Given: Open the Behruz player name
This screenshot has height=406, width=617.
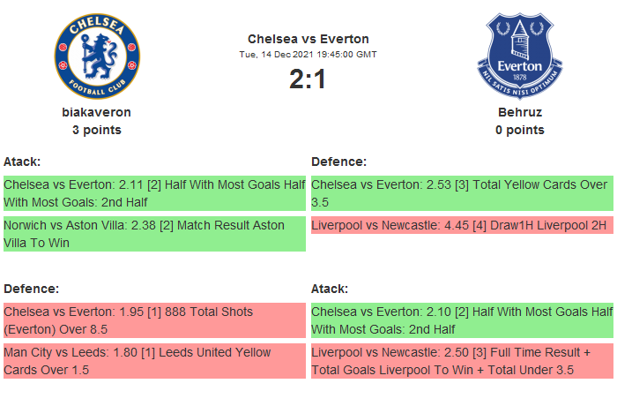Looking at the screenshot, I should click(x=519, y=112).
